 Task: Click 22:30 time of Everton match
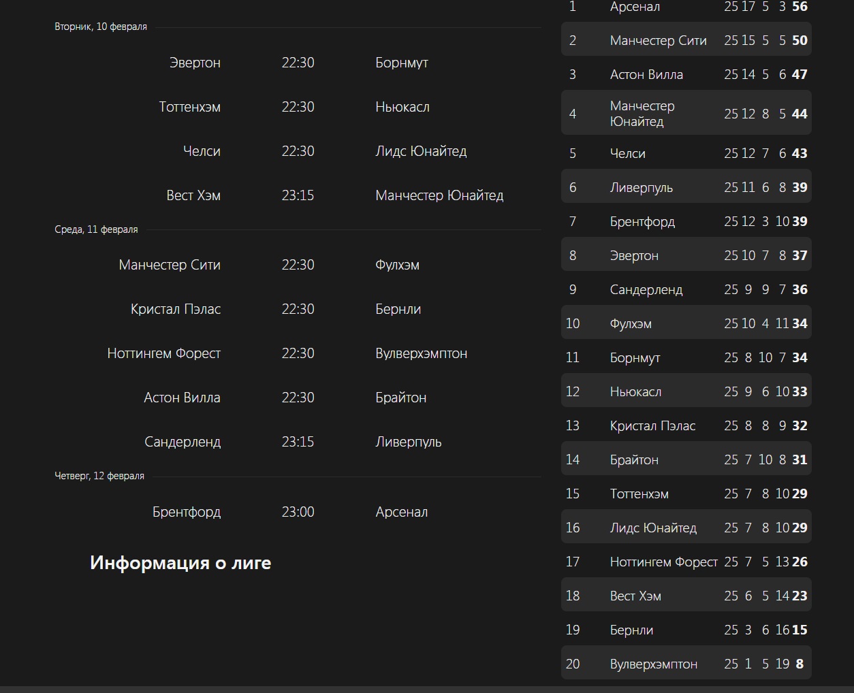click(x=298, y=63)
